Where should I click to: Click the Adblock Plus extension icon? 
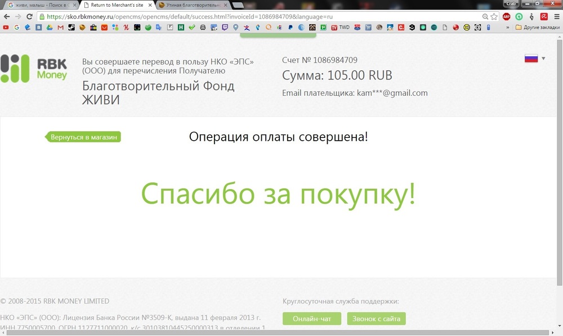(507, 17)
